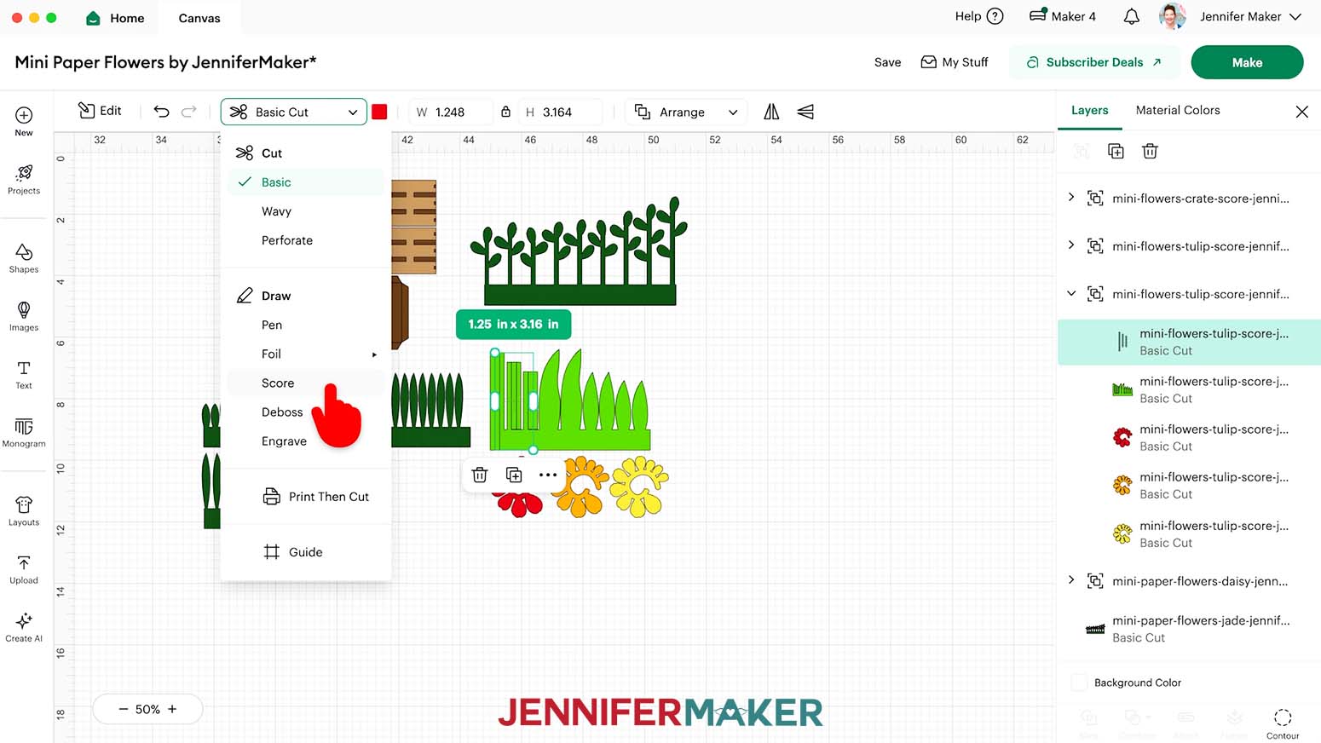This screenshot has height=743, width=1321.
Task: Flip selection horizontally
Action: (x=771, y=112)
